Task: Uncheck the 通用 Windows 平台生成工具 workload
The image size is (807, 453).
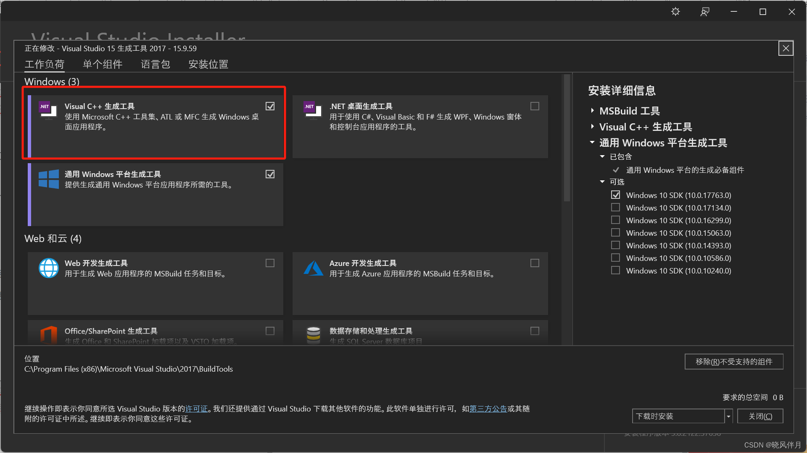Action: tap(270, 174)
